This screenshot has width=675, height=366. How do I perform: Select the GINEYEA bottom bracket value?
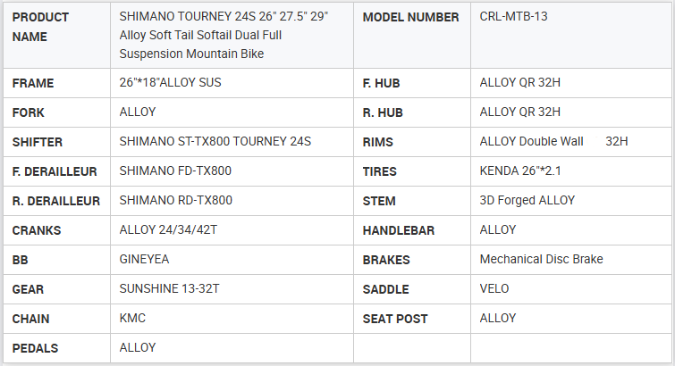click(144, 260)
